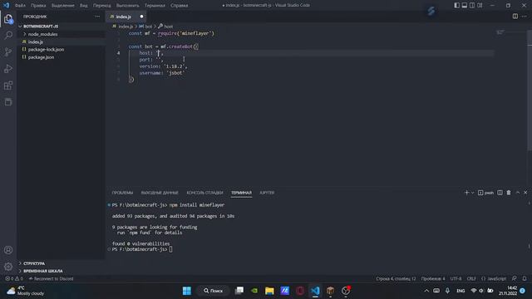Open the Run menu

click(x=127, y=6)
